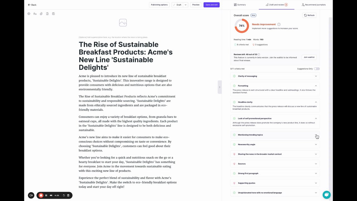This screenshot has height=201, width=357.
Task: Click the Save and exit button
Action: click(211, 5)
